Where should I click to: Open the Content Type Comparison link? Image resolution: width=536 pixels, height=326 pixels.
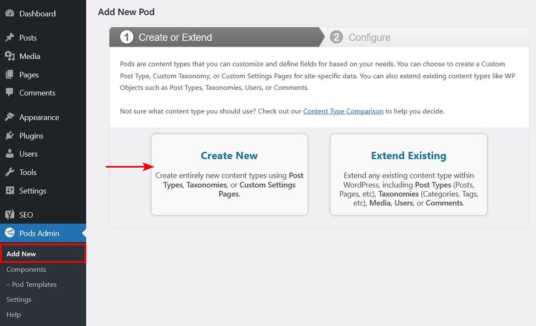[343, 111]
